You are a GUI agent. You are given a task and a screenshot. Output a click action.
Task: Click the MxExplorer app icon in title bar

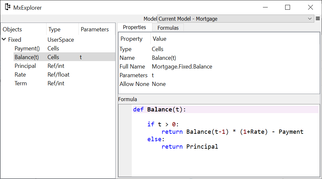pos(7,7)
